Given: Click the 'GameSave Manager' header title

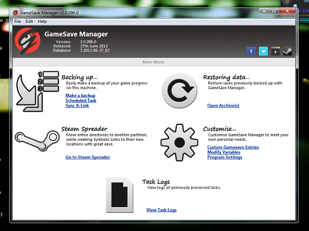Looking at the screenshot, I should click(76, 34).
